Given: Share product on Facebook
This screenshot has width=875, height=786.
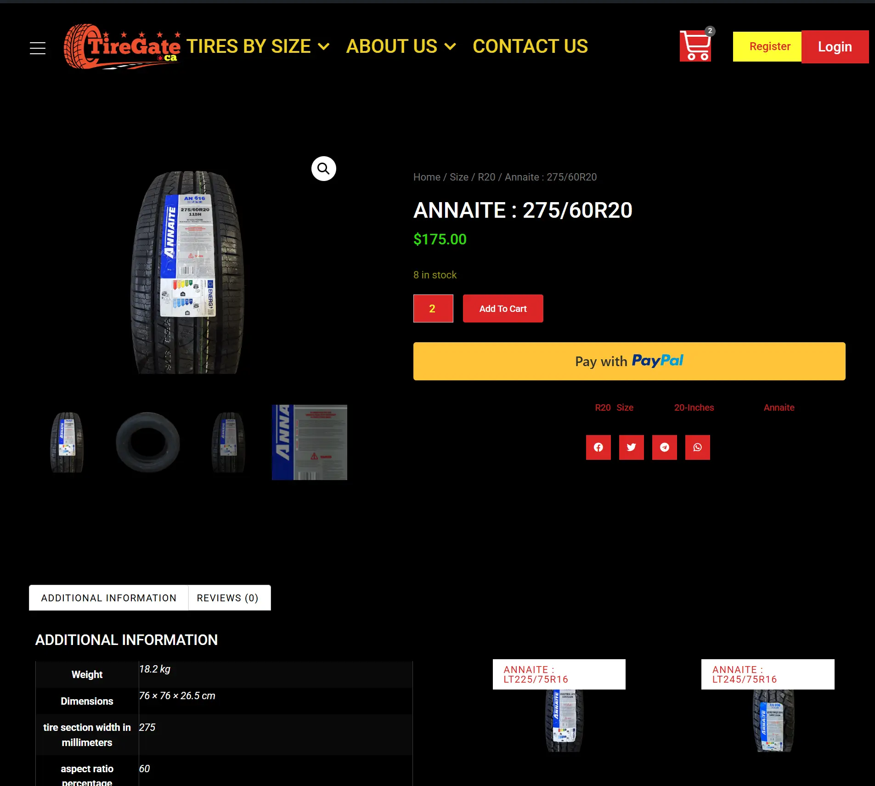Looking at the screenshot, I should pyautogui.click(x=598, y=447).
